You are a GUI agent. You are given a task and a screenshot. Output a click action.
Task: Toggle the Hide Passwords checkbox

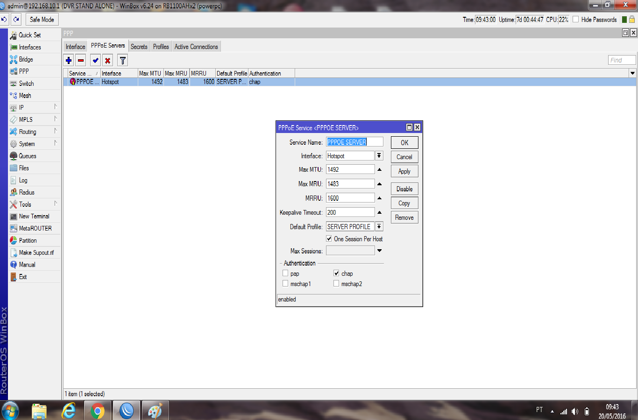click(x=576, y=20)
